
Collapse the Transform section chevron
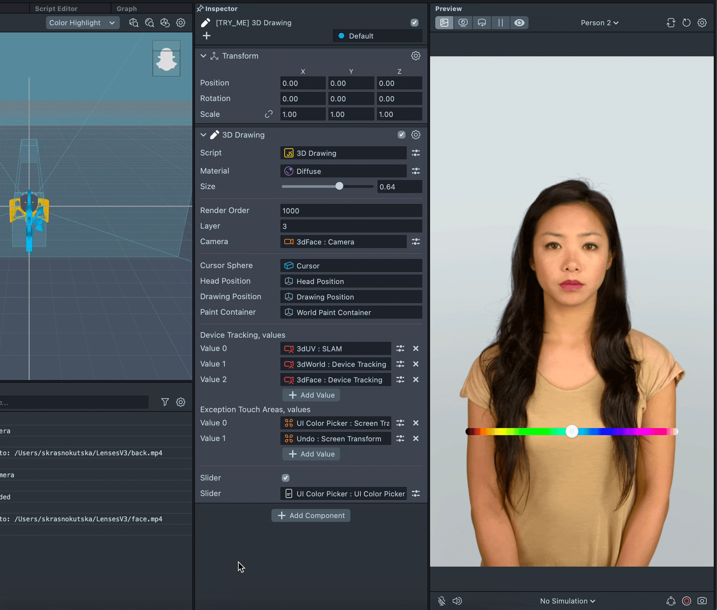click(x=203, y=56)
